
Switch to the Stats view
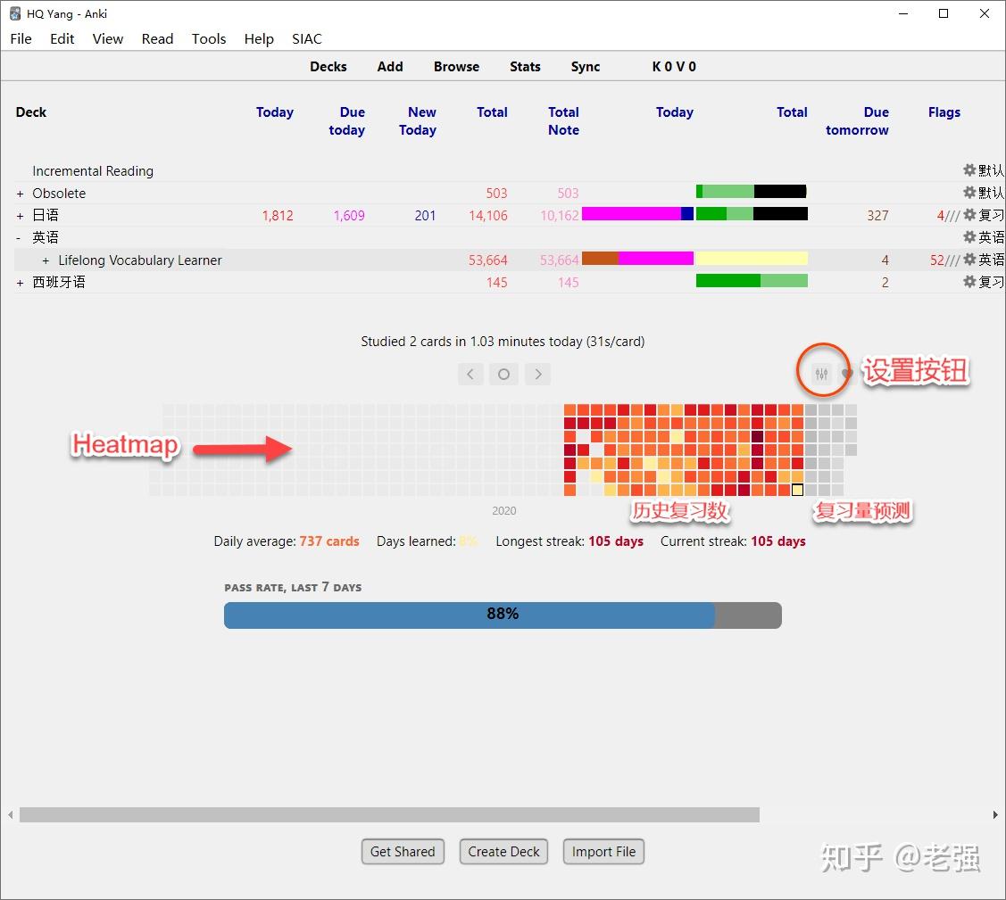coord(525,66)
